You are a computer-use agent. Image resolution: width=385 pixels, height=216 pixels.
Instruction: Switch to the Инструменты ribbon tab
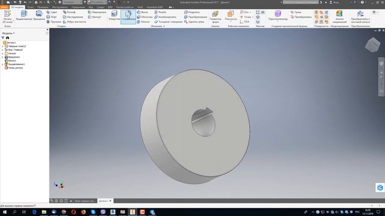[x=60, y=7]
